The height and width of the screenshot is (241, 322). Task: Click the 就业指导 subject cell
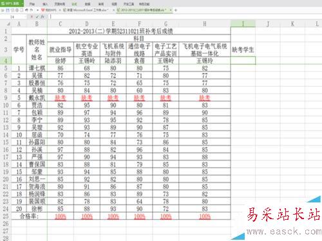(x=61, y=49)
